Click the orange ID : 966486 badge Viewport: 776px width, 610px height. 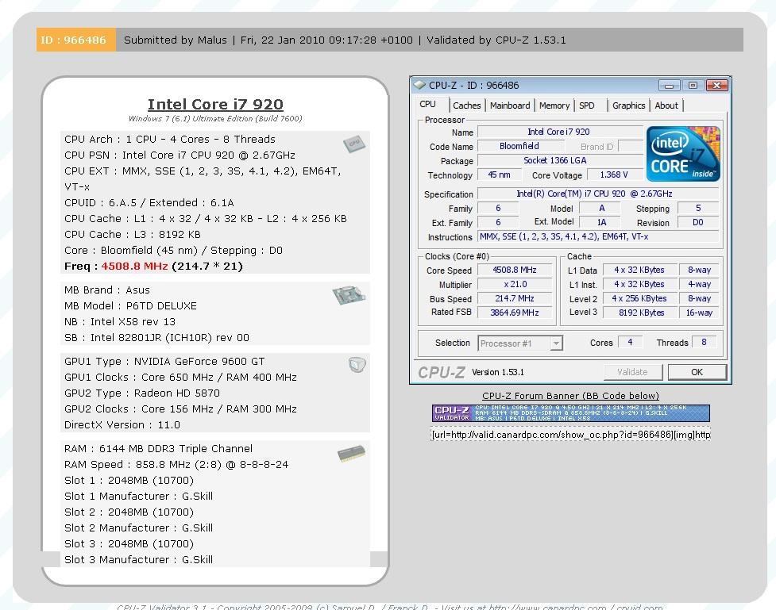(x=75, y=40)
